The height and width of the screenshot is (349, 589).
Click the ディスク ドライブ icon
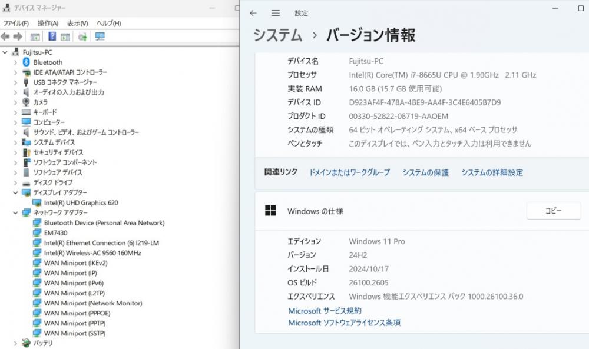26,183
